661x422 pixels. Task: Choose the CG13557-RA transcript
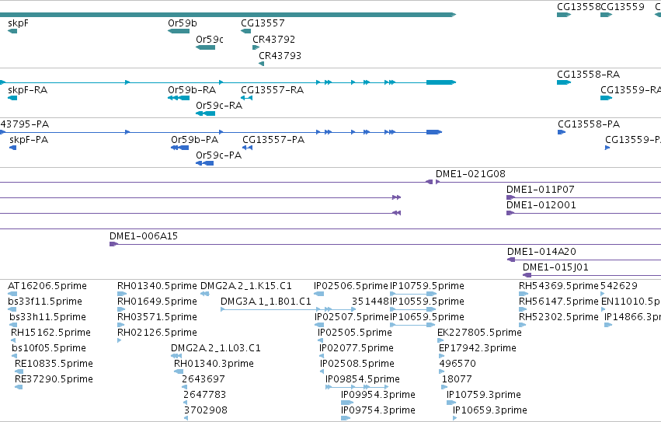[x=246, y=98]
